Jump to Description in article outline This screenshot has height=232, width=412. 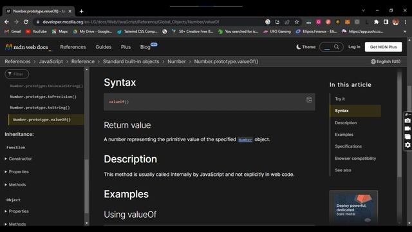[x=346, y=122]
